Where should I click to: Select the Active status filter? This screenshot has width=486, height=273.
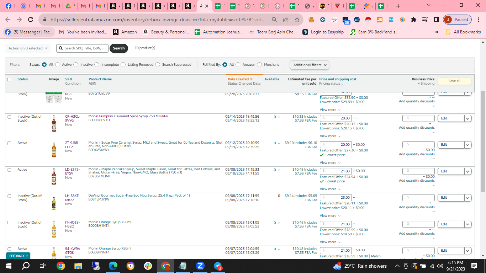(x=58, y=65)
